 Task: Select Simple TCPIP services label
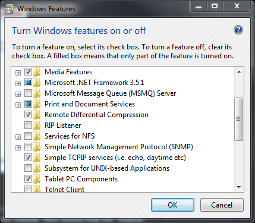point(115,158)
